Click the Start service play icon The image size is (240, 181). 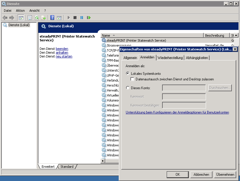point(69,18)
